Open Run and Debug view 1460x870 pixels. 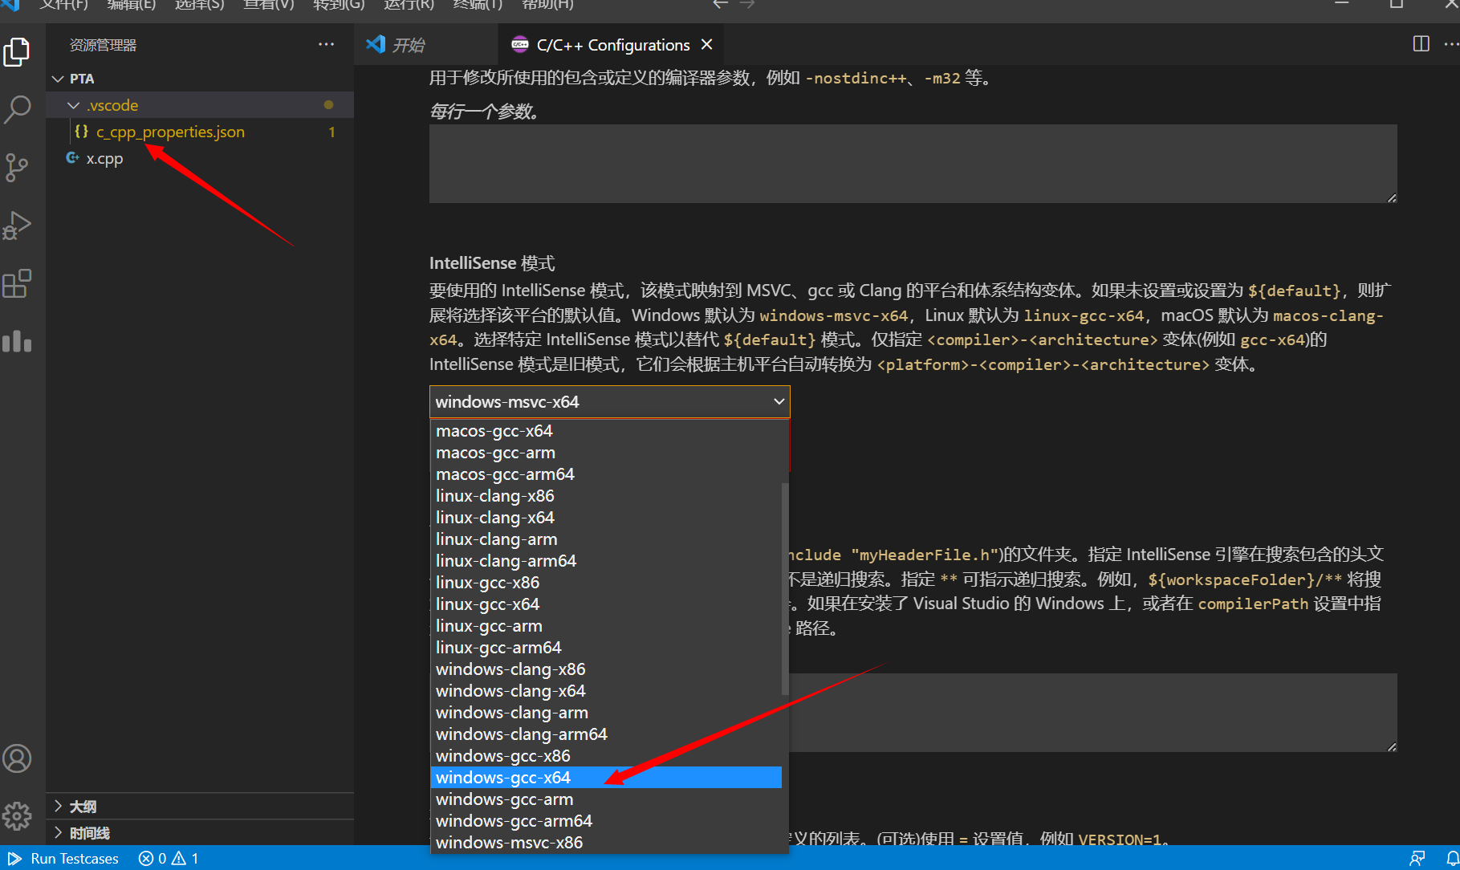17,226
